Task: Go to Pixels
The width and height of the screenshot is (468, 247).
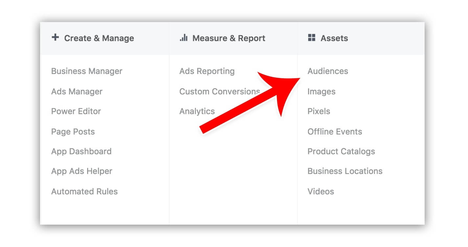Action: [x=319, y=111]
